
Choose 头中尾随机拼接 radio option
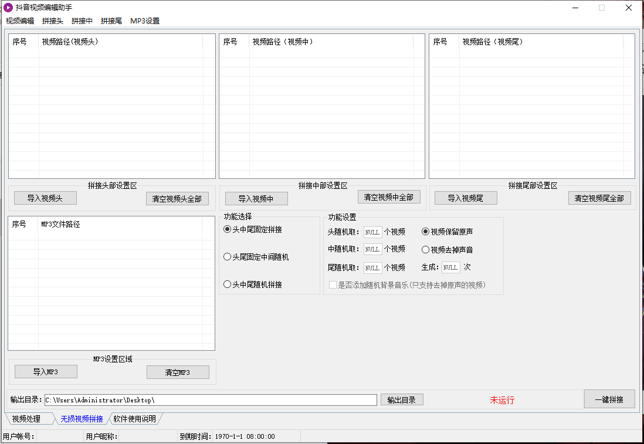(x=228, y=284)
